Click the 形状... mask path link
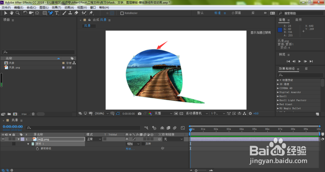This screenshot has height=172, width=325. point(130,149)
